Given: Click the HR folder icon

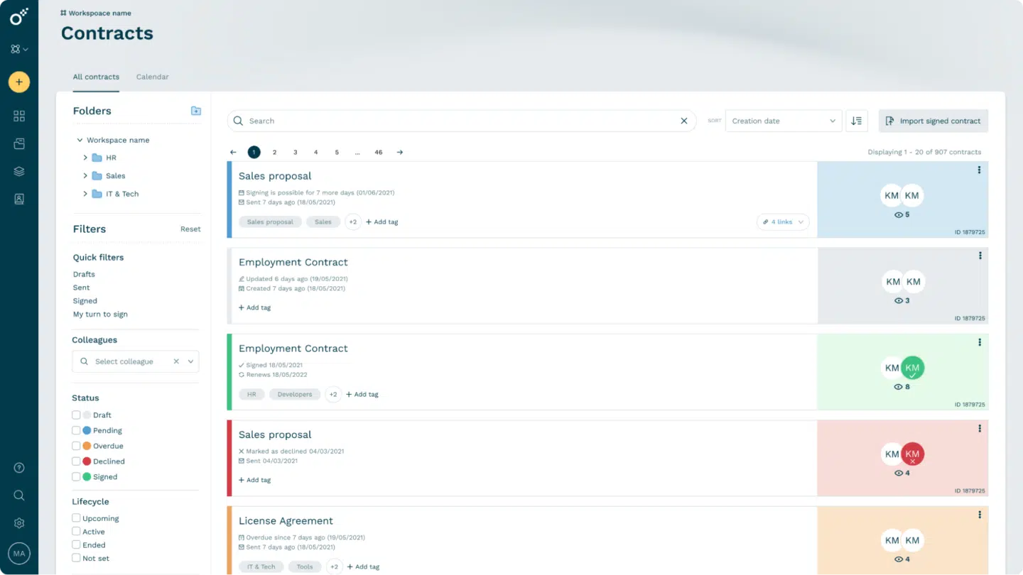Looking at the screenshot, I should [x=97, y=158].
